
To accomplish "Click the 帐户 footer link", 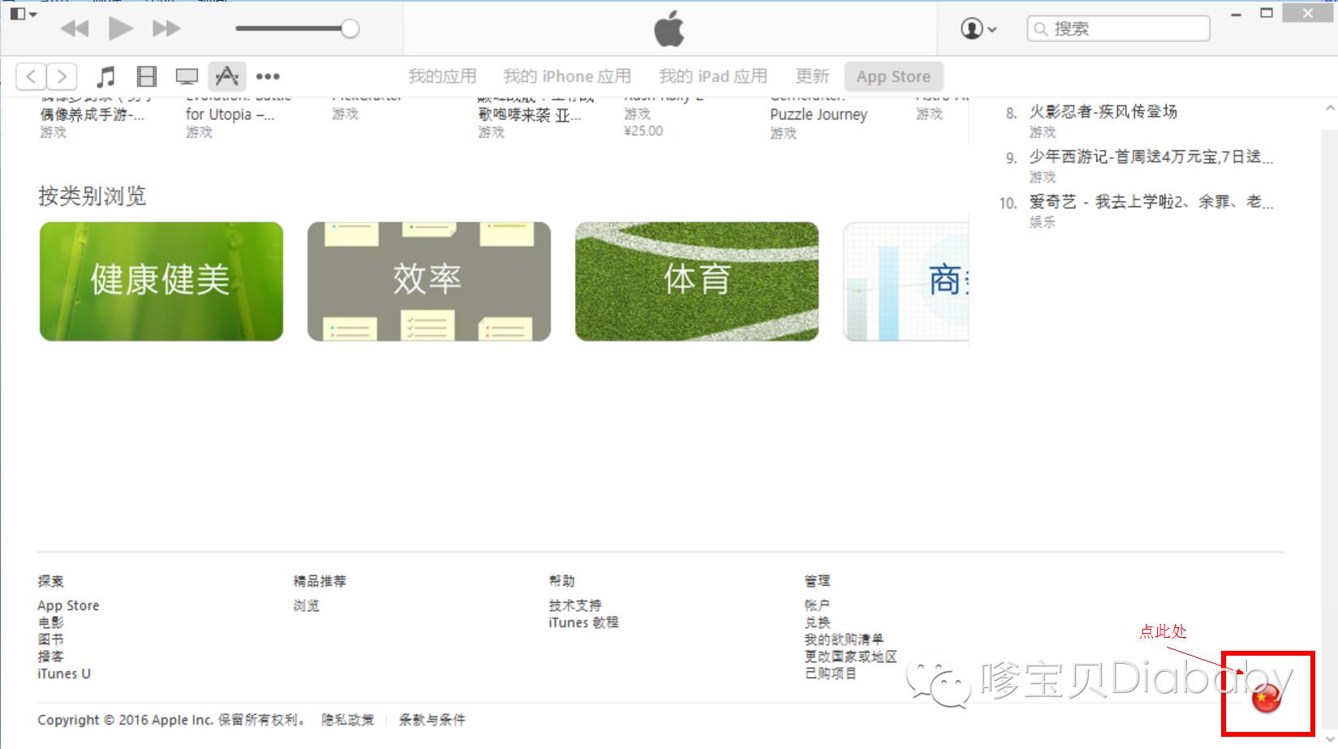I will click(x=817, y=605).
